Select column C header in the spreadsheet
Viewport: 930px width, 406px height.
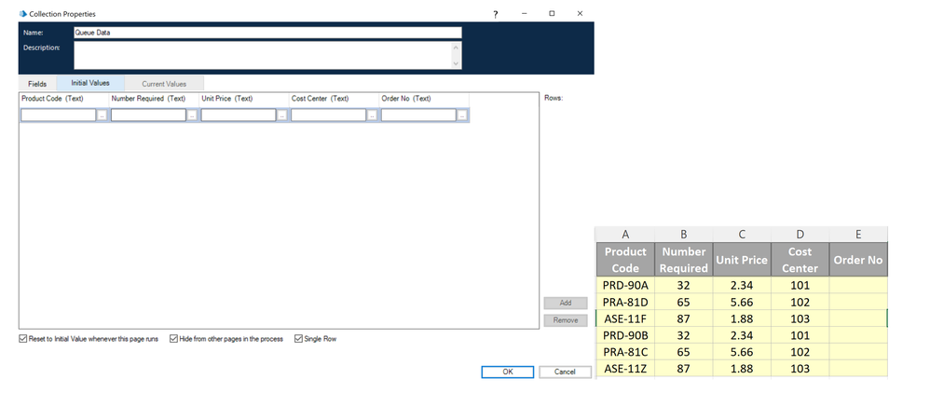click(x=742, y=234)
